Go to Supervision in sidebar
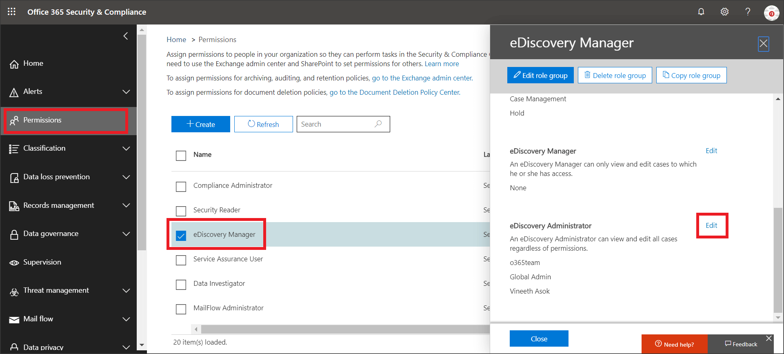This screenshot has width=784, height=354. click(x=42, y=262)
